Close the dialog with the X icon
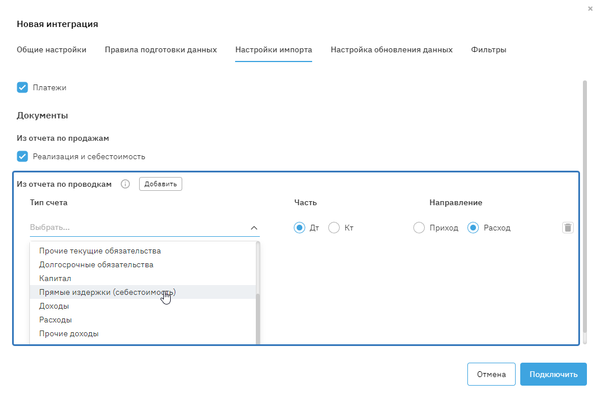The width and height of the screenshot is (599, 396). (590, 9)
